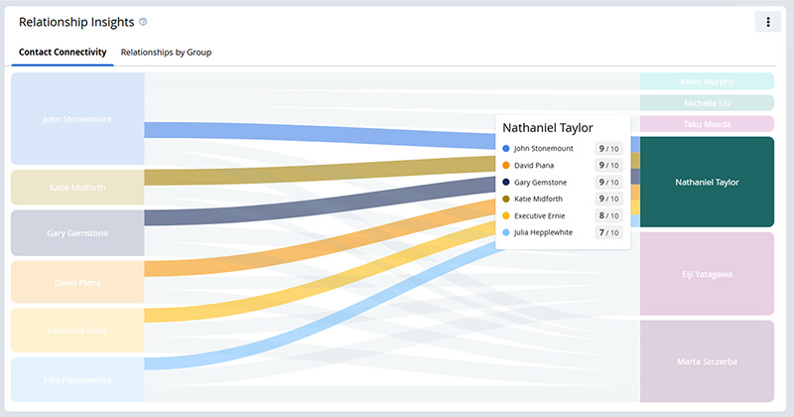The image size is (794, 417).
Task: Click the Marta Szczerba node
Action: (707, 360)
